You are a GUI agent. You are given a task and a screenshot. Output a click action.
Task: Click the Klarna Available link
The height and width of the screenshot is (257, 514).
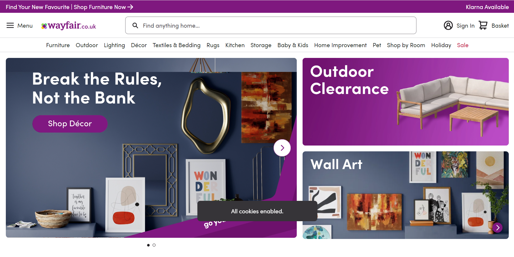(487, 7)
